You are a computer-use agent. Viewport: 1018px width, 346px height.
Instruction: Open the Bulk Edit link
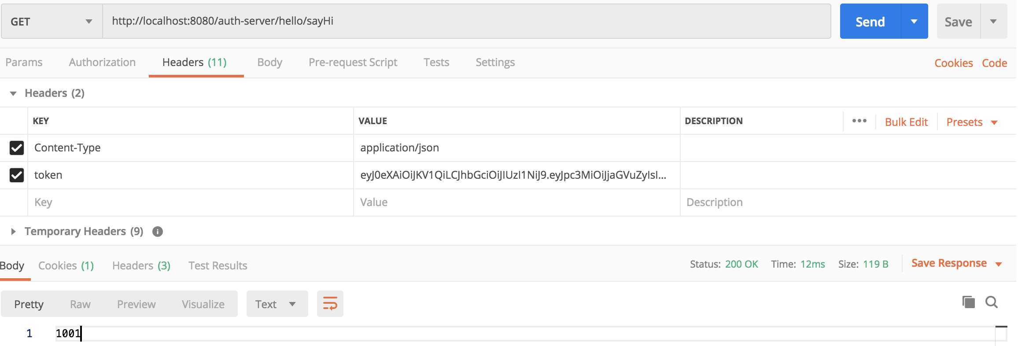click(906, 122)
